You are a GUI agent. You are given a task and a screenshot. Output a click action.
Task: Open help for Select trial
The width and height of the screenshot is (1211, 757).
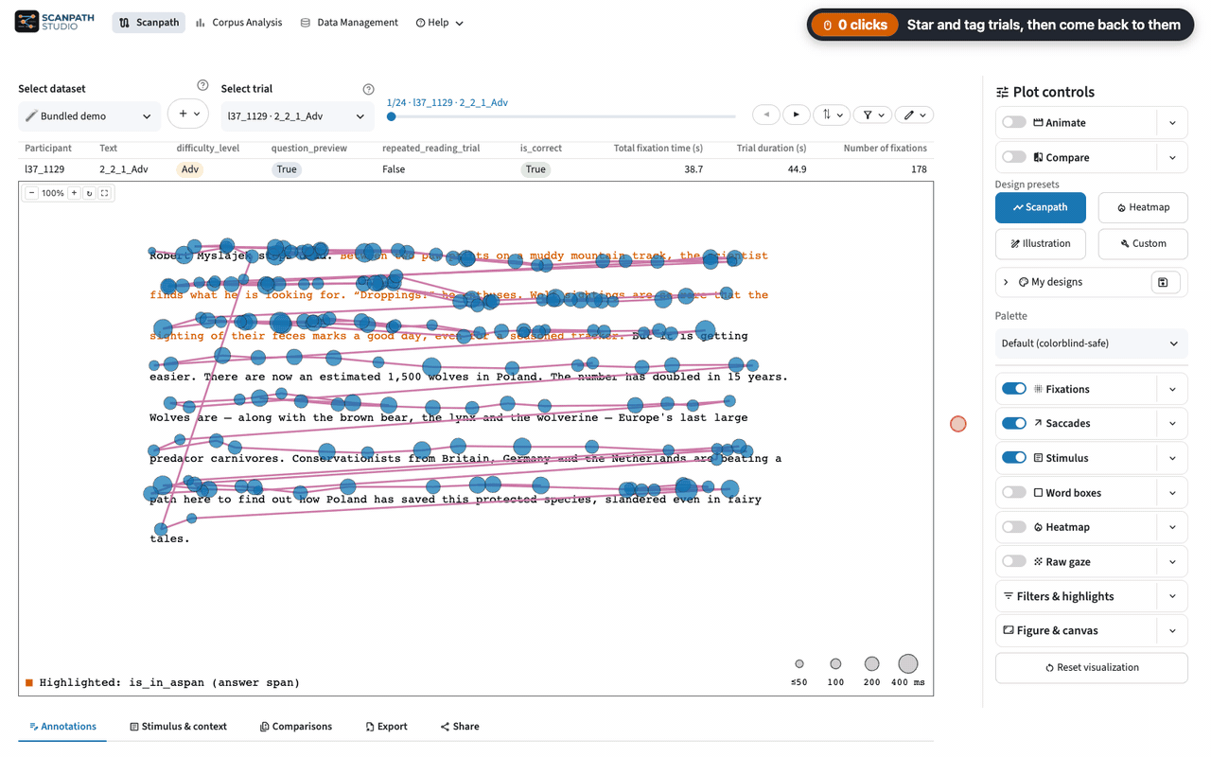click(368, 89)
